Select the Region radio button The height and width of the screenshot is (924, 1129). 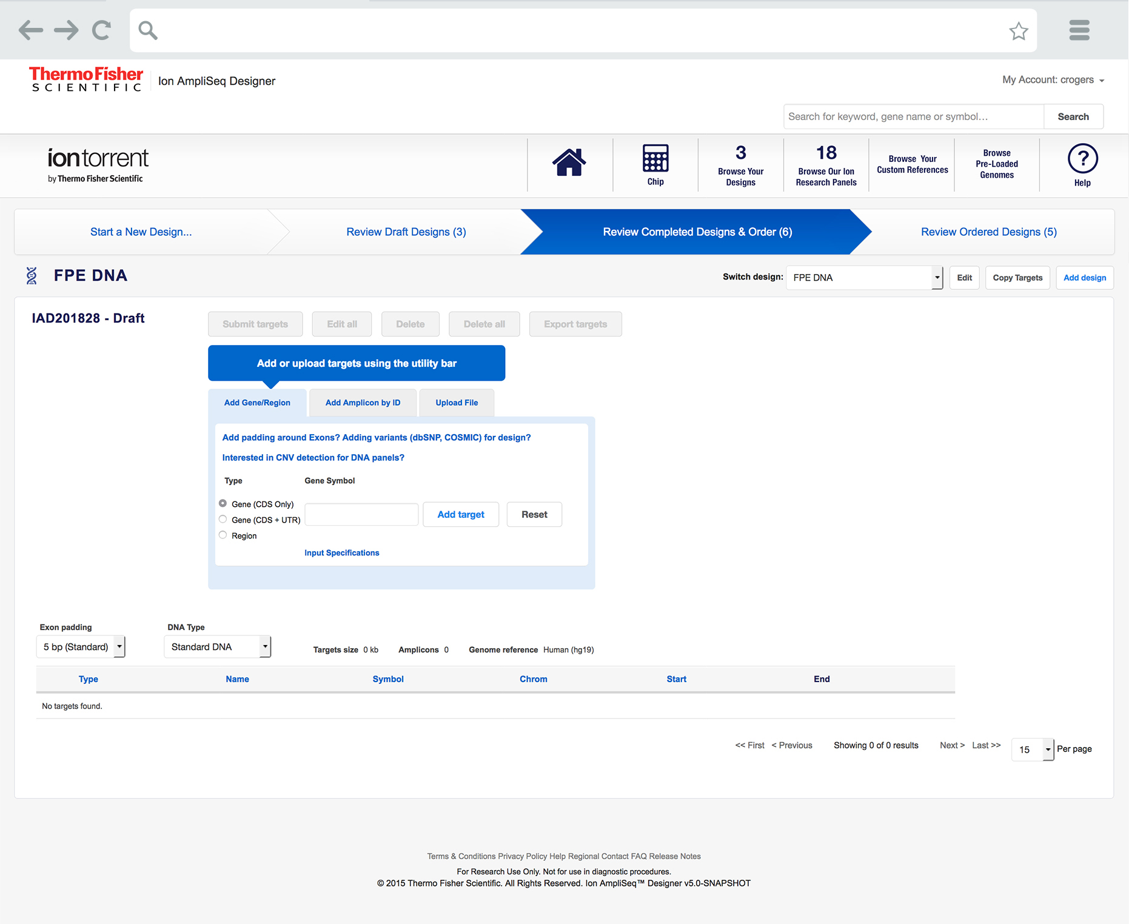tap(223, 535)
